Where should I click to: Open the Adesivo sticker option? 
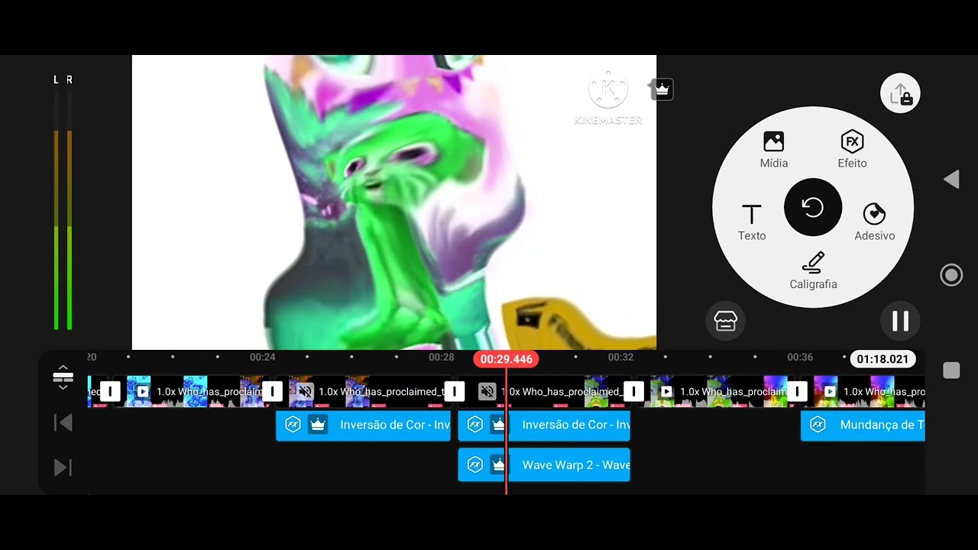pyautogui.click(x=874, y=222)
